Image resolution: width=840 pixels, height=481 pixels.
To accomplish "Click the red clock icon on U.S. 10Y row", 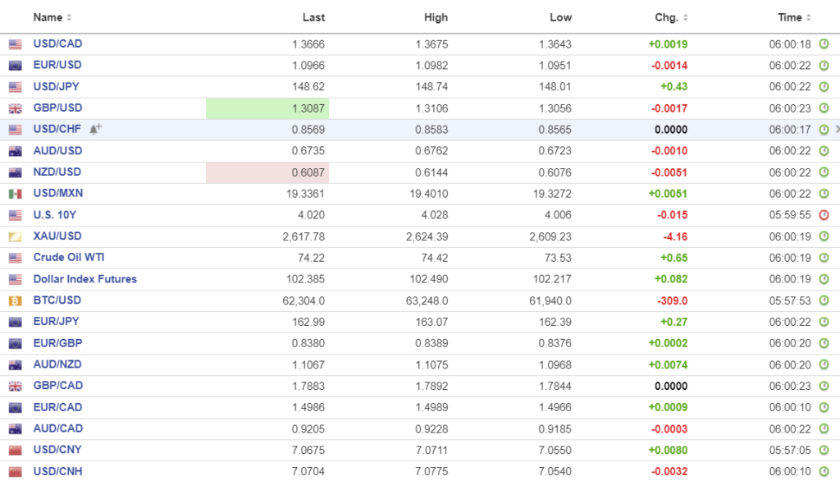I will (824, 215).
